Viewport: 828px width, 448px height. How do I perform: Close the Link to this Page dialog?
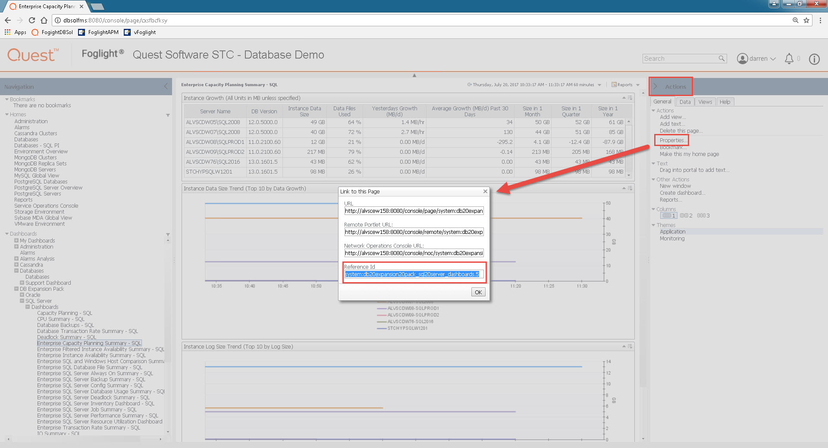click(x=485, y=191)
